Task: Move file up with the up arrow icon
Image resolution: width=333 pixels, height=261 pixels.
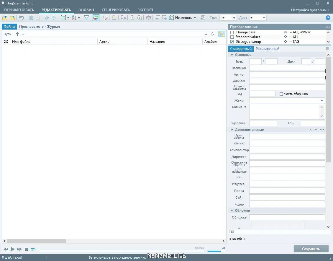Action: 53,18
